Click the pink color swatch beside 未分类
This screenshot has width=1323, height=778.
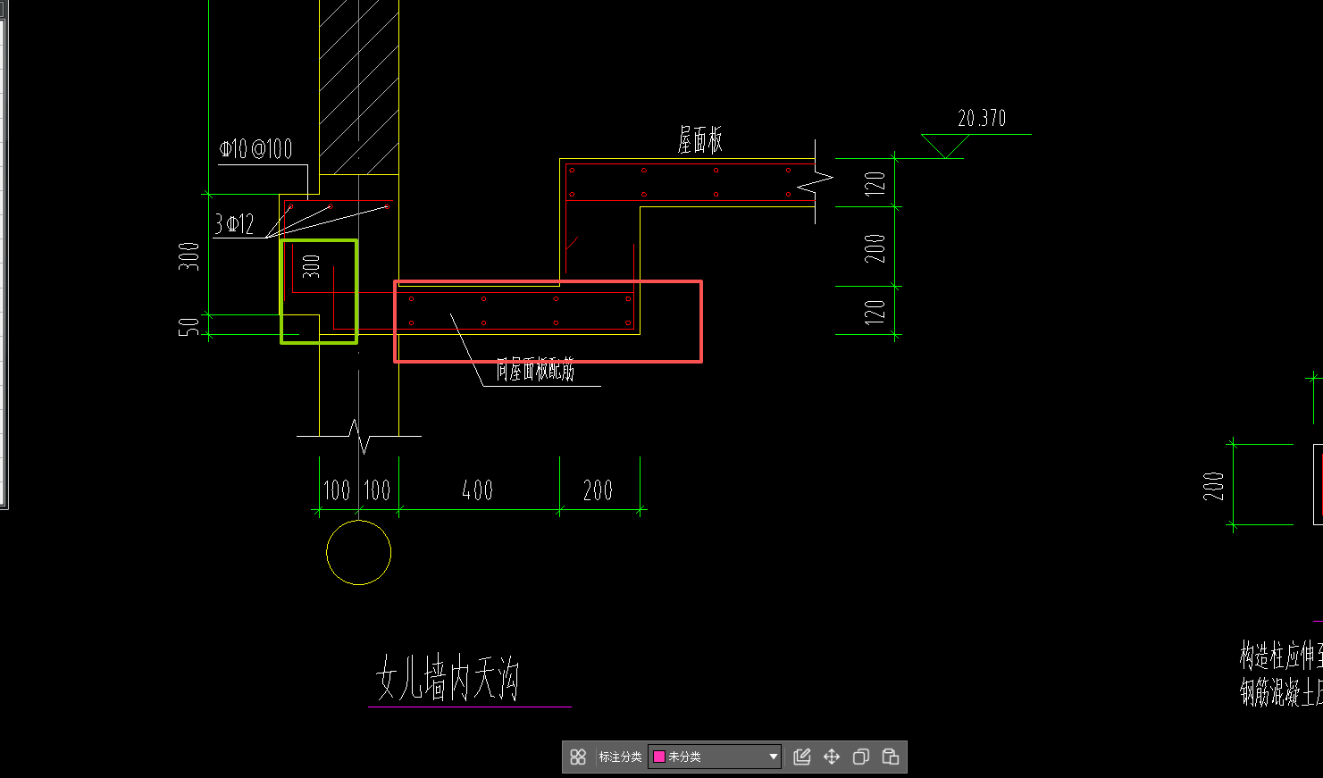658,757
